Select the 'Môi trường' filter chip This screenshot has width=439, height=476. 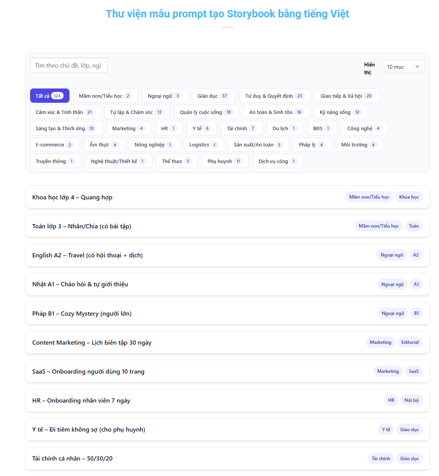point(359,144)
